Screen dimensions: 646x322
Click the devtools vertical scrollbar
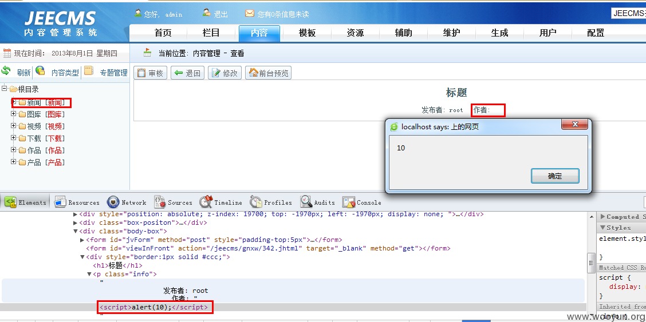click(x=591, y=263)
